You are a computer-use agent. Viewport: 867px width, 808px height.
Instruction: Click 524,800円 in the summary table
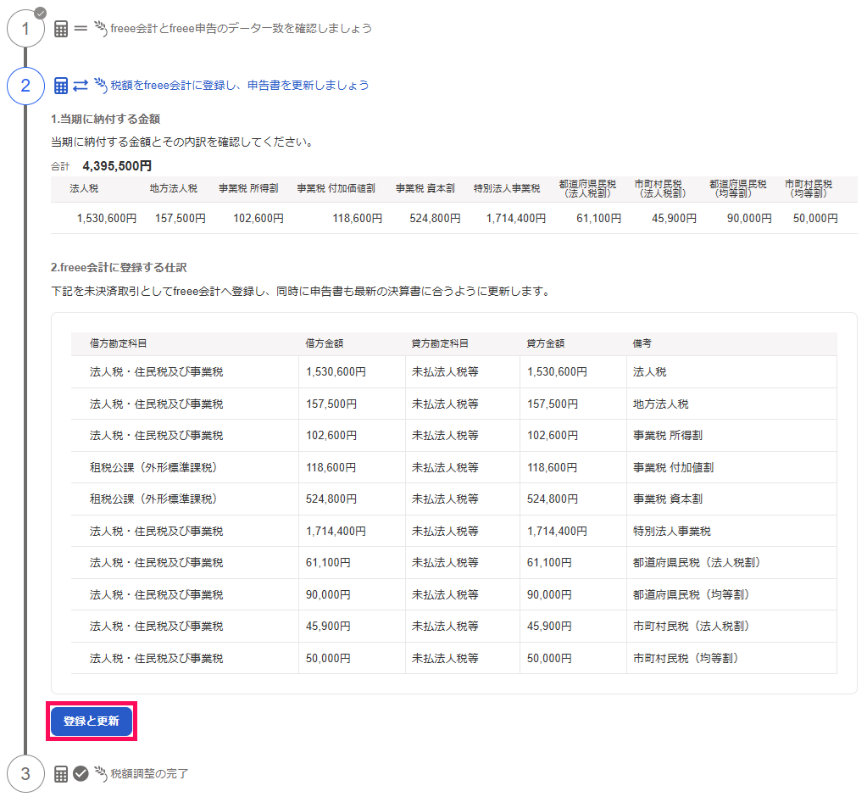coord(435,219)
